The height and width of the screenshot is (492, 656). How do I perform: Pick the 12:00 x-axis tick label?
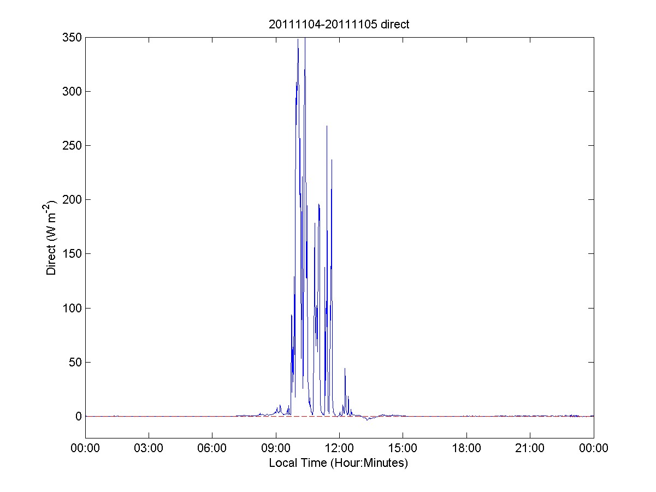[x=339, y=449]
